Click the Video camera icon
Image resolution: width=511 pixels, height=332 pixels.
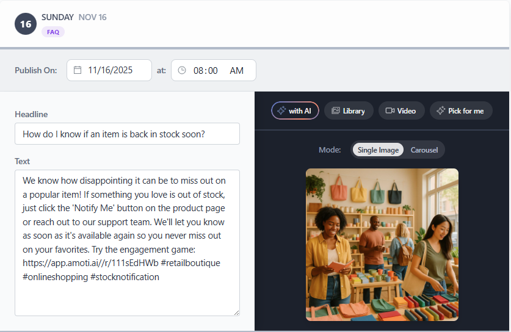tap(390, 110)
